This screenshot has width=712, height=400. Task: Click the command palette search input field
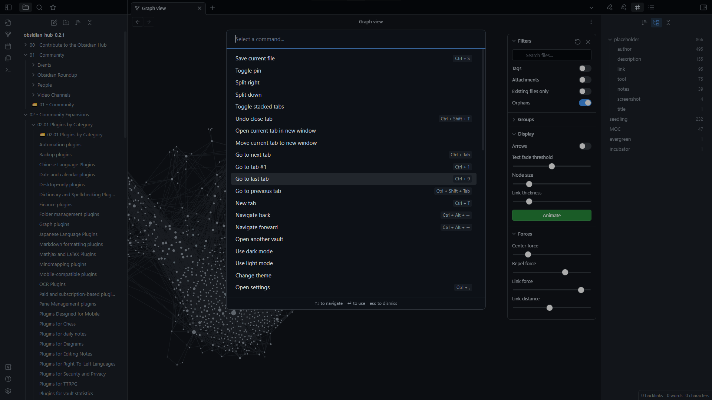pyautogui.click(x=356, y=39)
